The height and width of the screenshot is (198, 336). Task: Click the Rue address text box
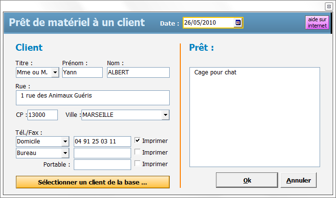click(93, 97)
